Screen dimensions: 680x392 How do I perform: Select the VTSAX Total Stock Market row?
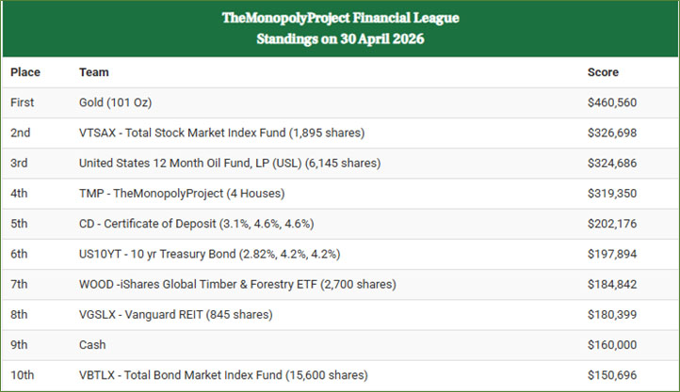[340, 133]
